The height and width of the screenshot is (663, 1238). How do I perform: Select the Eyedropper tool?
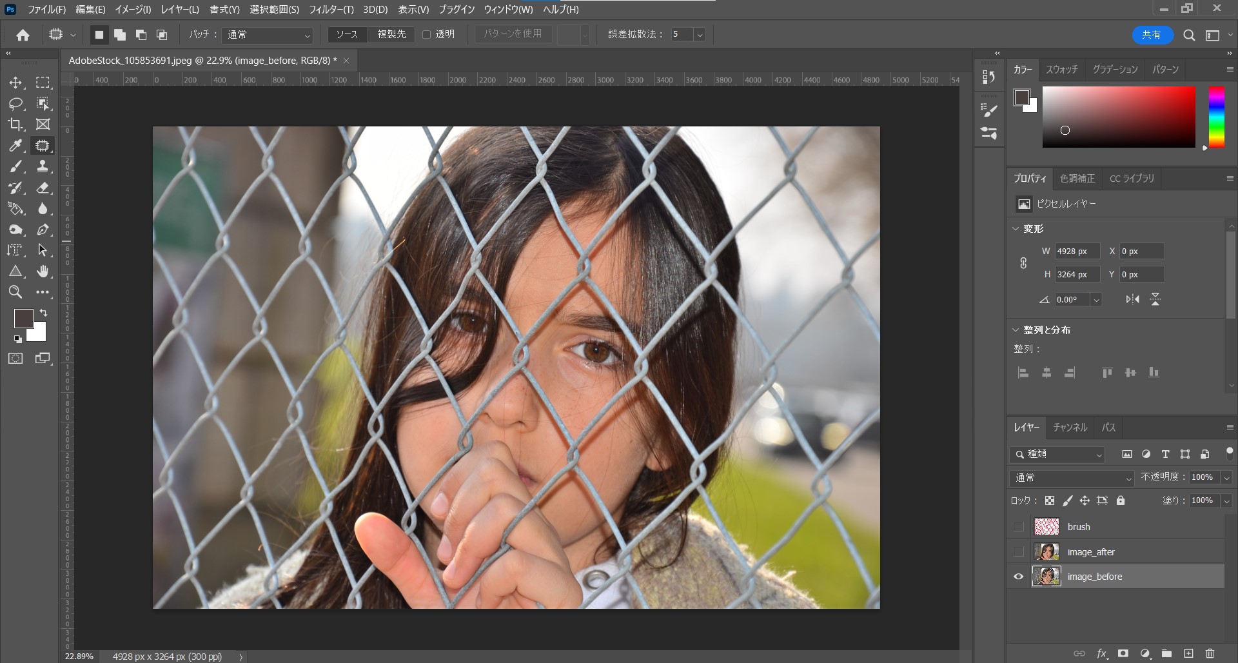15,146
